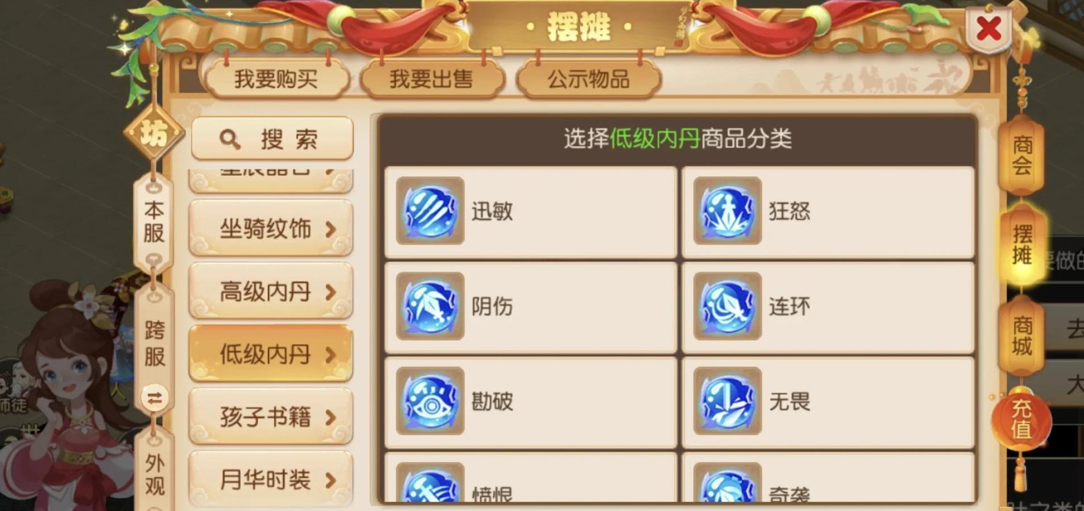Select the 迅敏 inner pill icon
The image size is (1084, 511).
click(x=430, y=210)
